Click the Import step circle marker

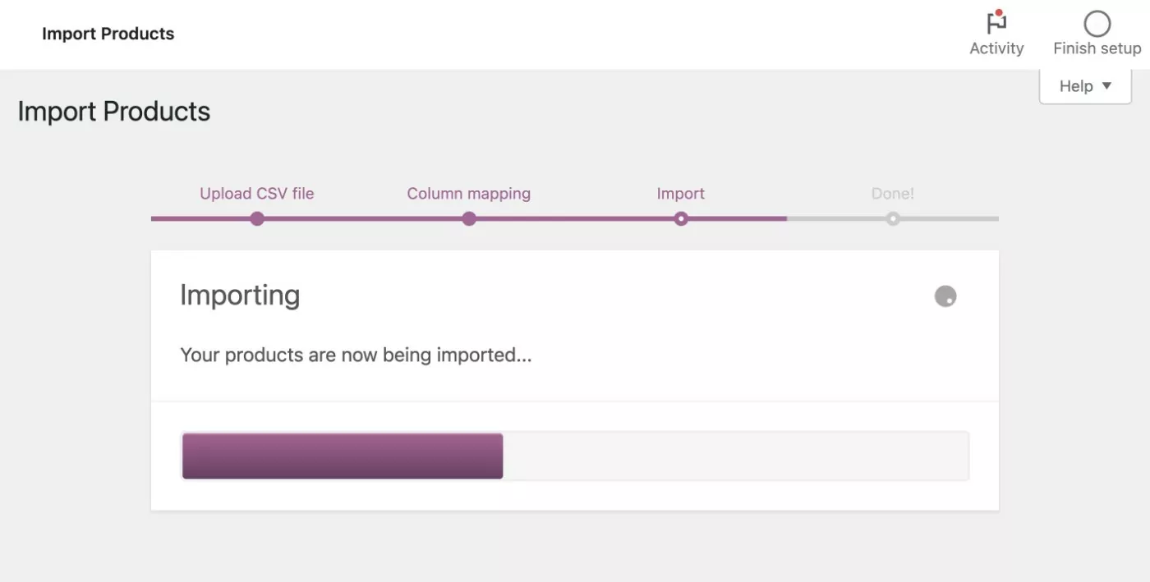click(681, 219)
